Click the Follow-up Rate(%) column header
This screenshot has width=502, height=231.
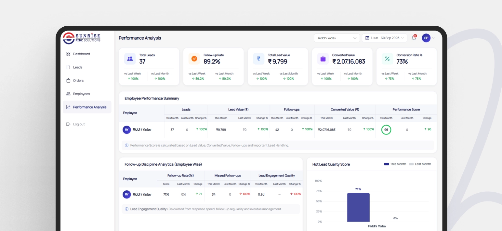coord(180,175)
